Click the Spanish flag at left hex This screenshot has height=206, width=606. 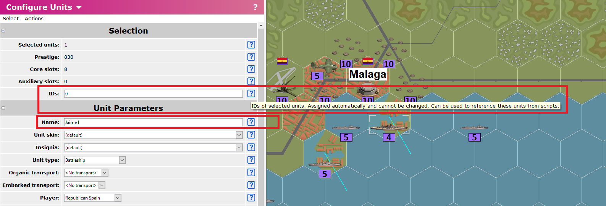coord(282,61)
